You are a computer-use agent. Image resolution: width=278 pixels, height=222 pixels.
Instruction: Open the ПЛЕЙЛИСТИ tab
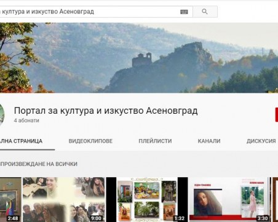click(x=155, y=141)
